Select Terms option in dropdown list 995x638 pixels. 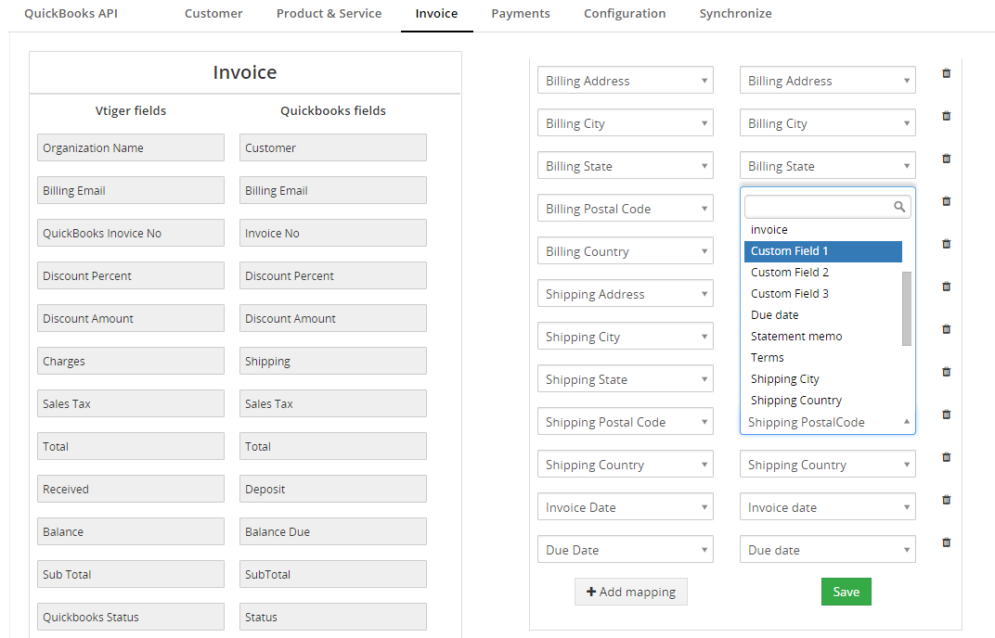pyautogui.click(x=823, y=357)
